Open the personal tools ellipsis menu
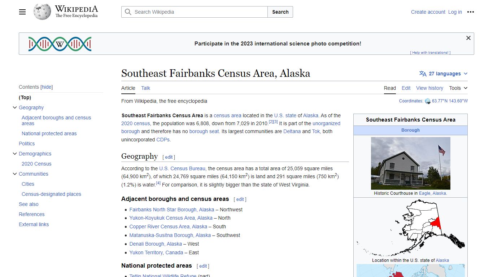 pos(471,12)
